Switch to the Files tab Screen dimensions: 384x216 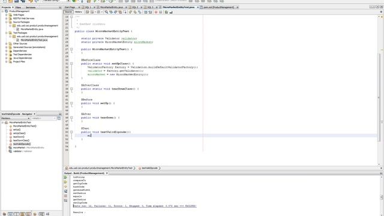pos(18,7)
